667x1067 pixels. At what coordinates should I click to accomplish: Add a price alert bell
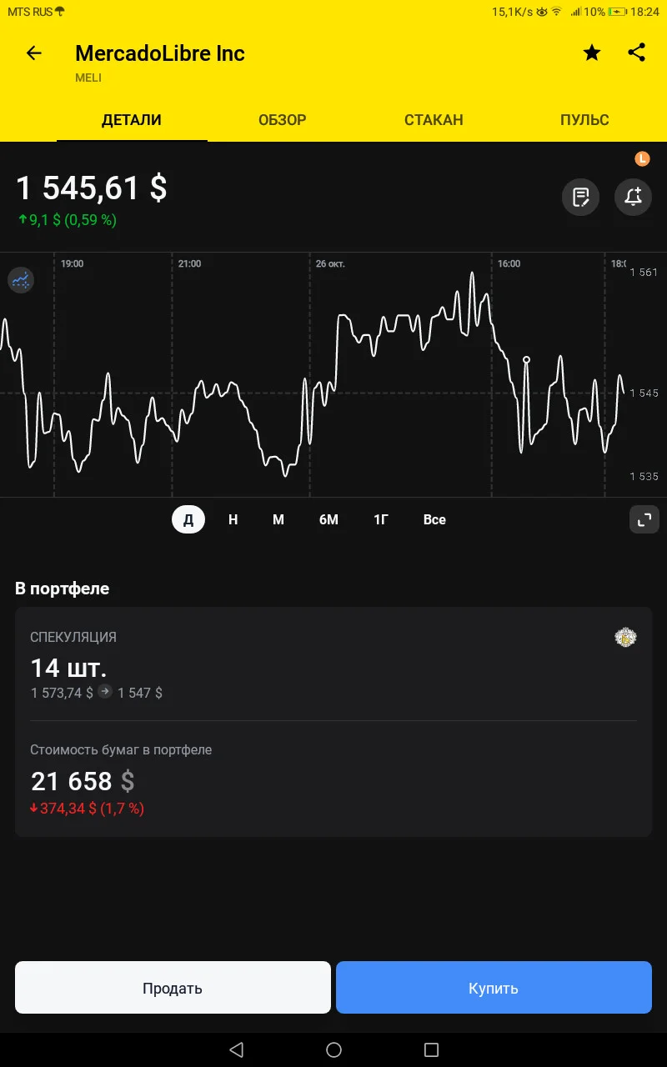pos(633,198)
